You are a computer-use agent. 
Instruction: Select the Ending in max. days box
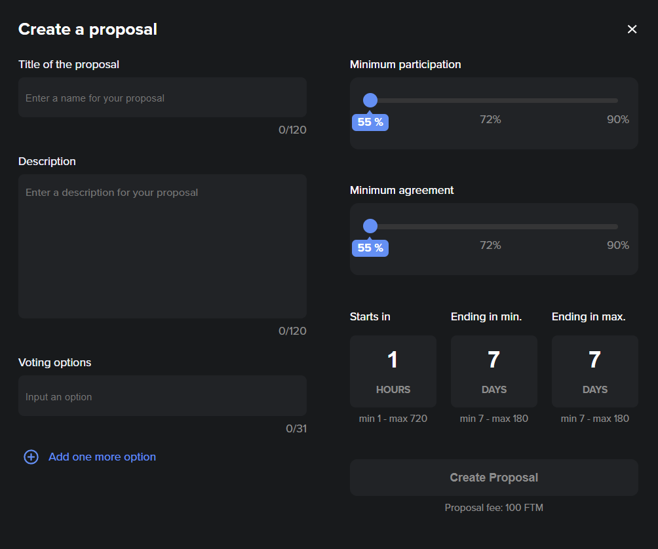(x=594, y=371)
